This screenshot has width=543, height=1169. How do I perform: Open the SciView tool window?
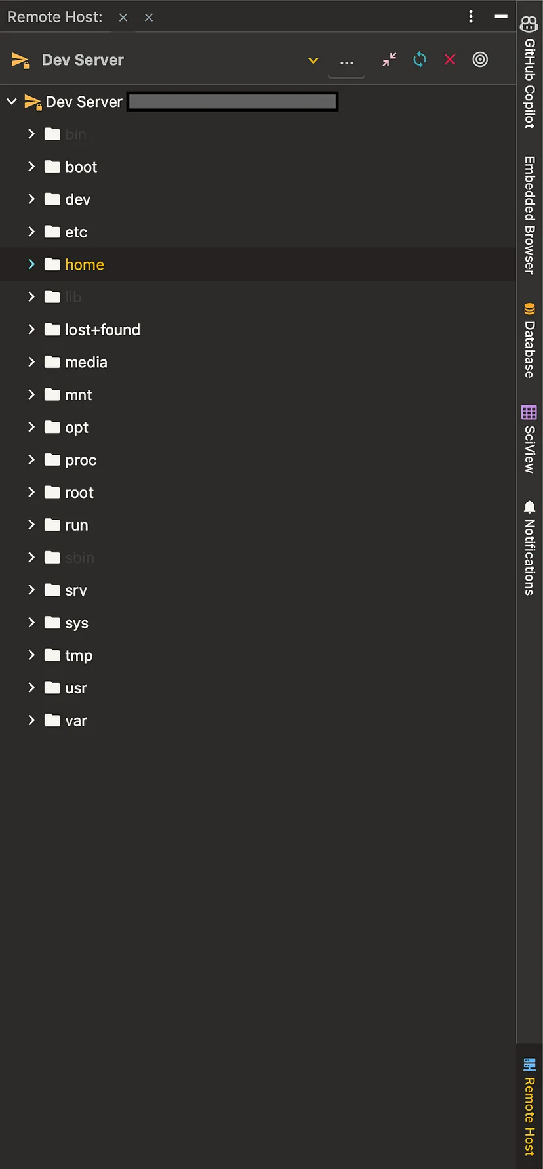click(x=529, y=439)
